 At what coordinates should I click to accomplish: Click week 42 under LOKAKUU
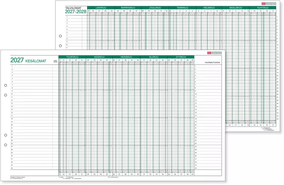pos(106,11)
